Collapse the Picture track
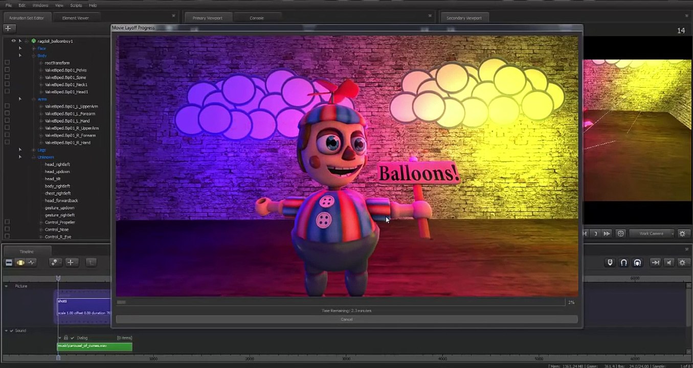The image size is (693, 368). click(6, 286)
